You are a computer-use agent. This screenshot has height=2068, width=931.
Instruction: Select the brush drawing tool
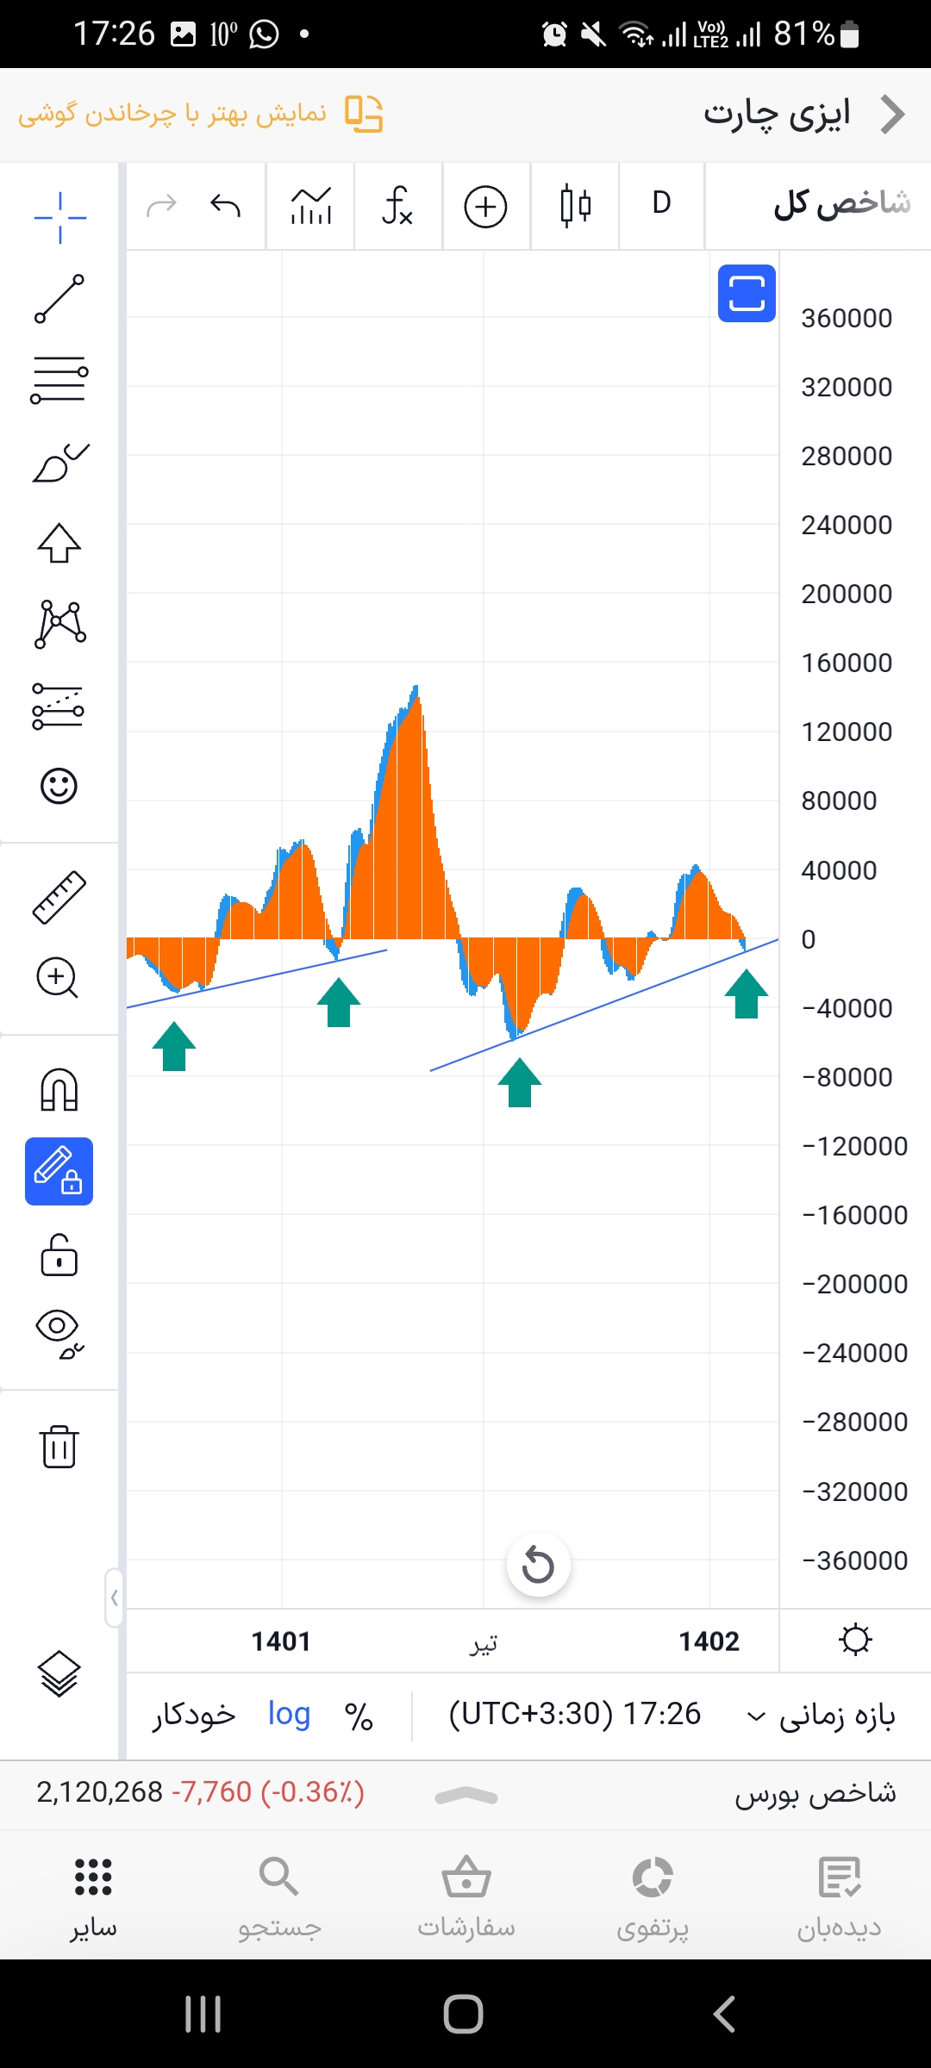pyautogui.click(x=59, y=462)
